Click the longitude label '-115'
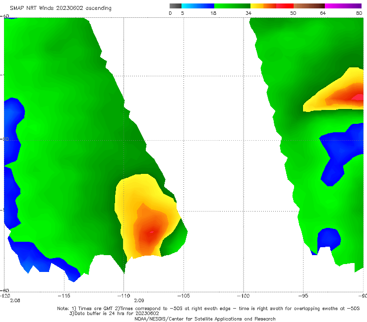 tap(64, 296)
